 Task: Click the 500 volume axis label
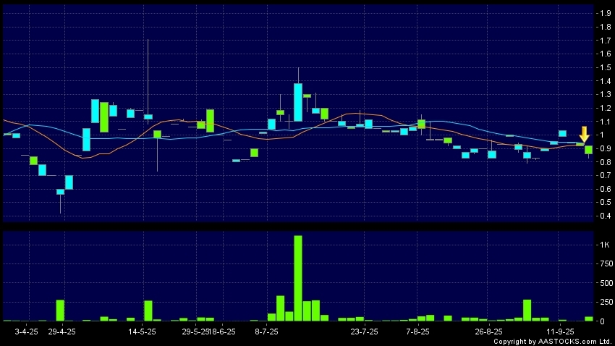[x=606, y=283]
